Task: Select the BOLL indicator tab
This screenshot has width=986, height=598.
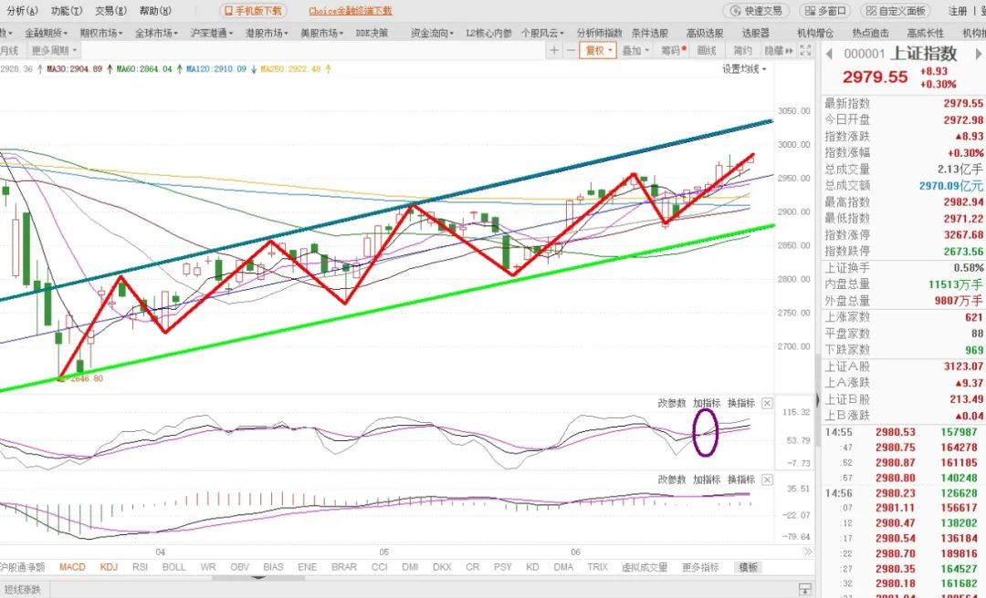Action: pos(174,567)
